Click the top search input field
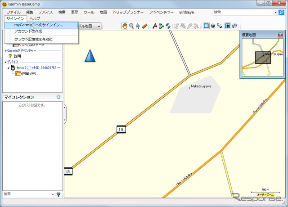Screen dimensions: 288x207 [243, 12]
